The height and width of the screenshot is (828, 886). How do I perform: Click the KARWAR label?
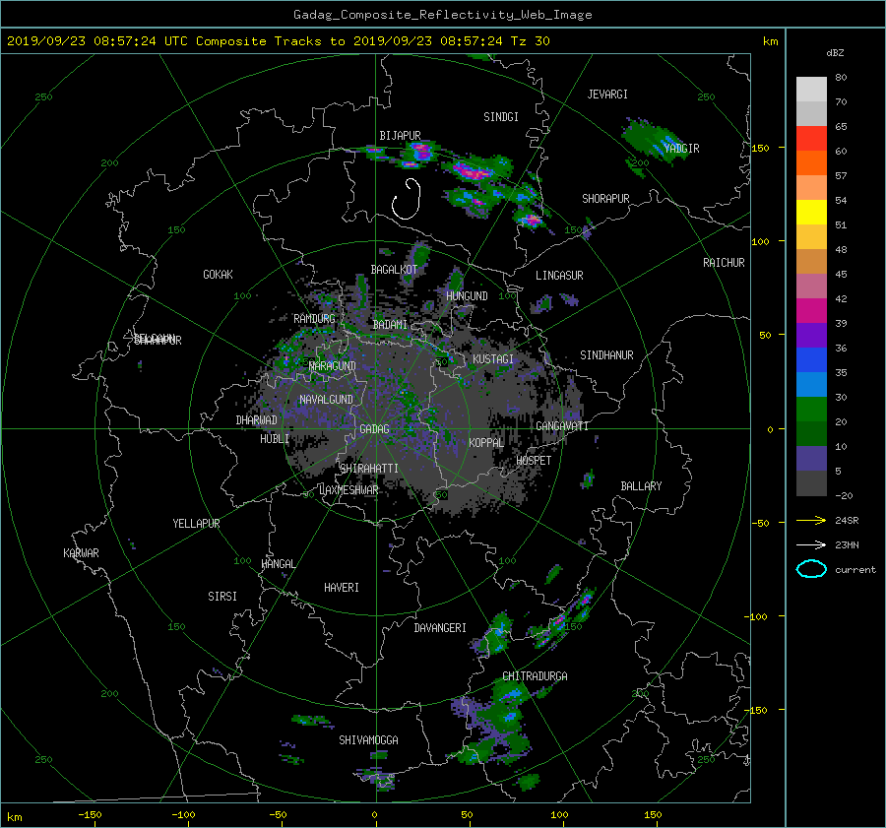(82, 553)
